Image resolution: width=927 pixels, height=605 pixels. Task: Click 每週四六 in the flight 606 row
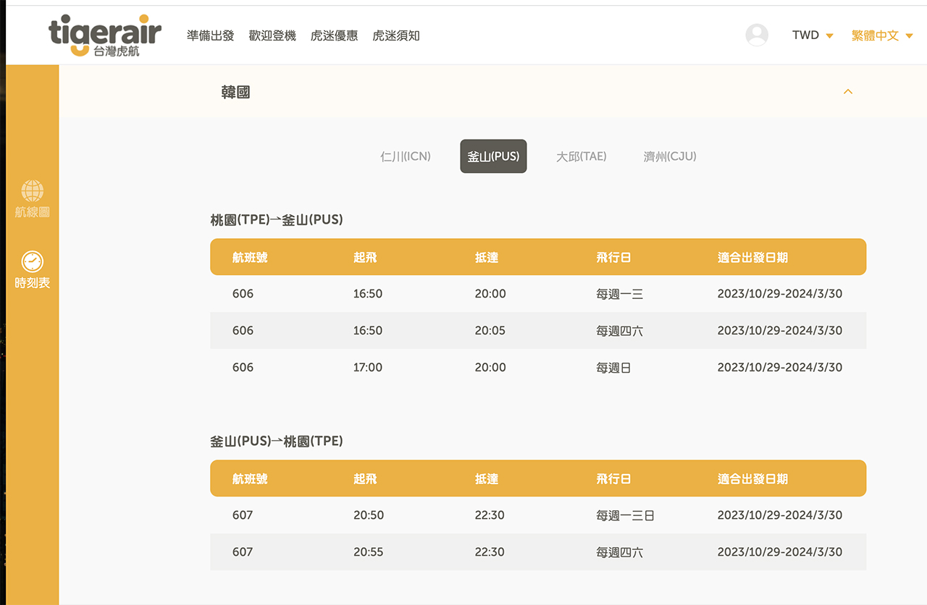[619, 331]
